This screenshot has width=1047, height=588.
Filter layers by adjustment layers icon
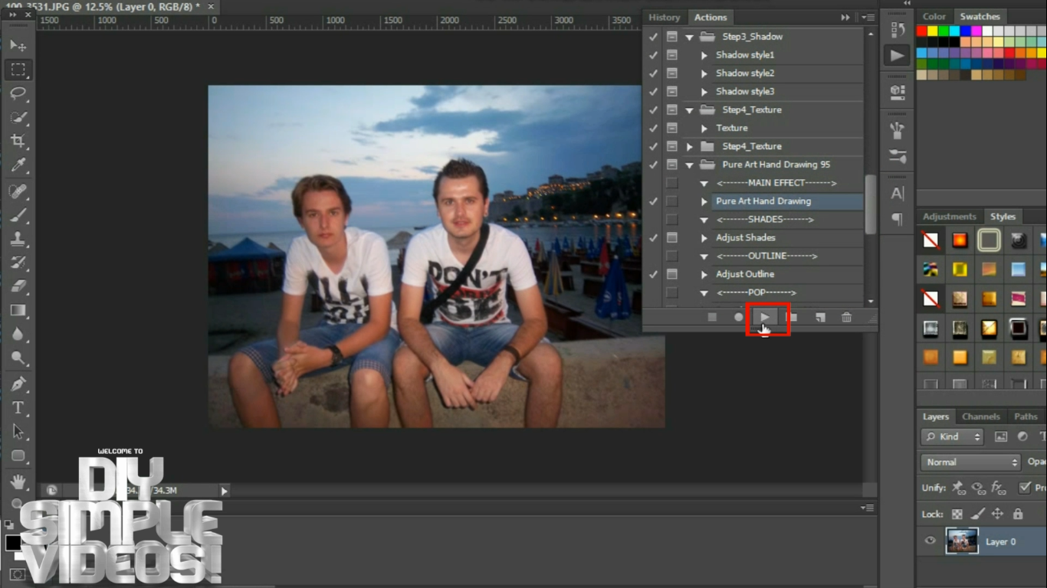click(1022, 436)
